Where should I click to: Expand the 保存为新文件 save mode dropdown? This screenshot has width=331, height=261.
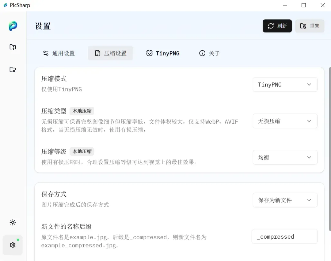point(285,200)
